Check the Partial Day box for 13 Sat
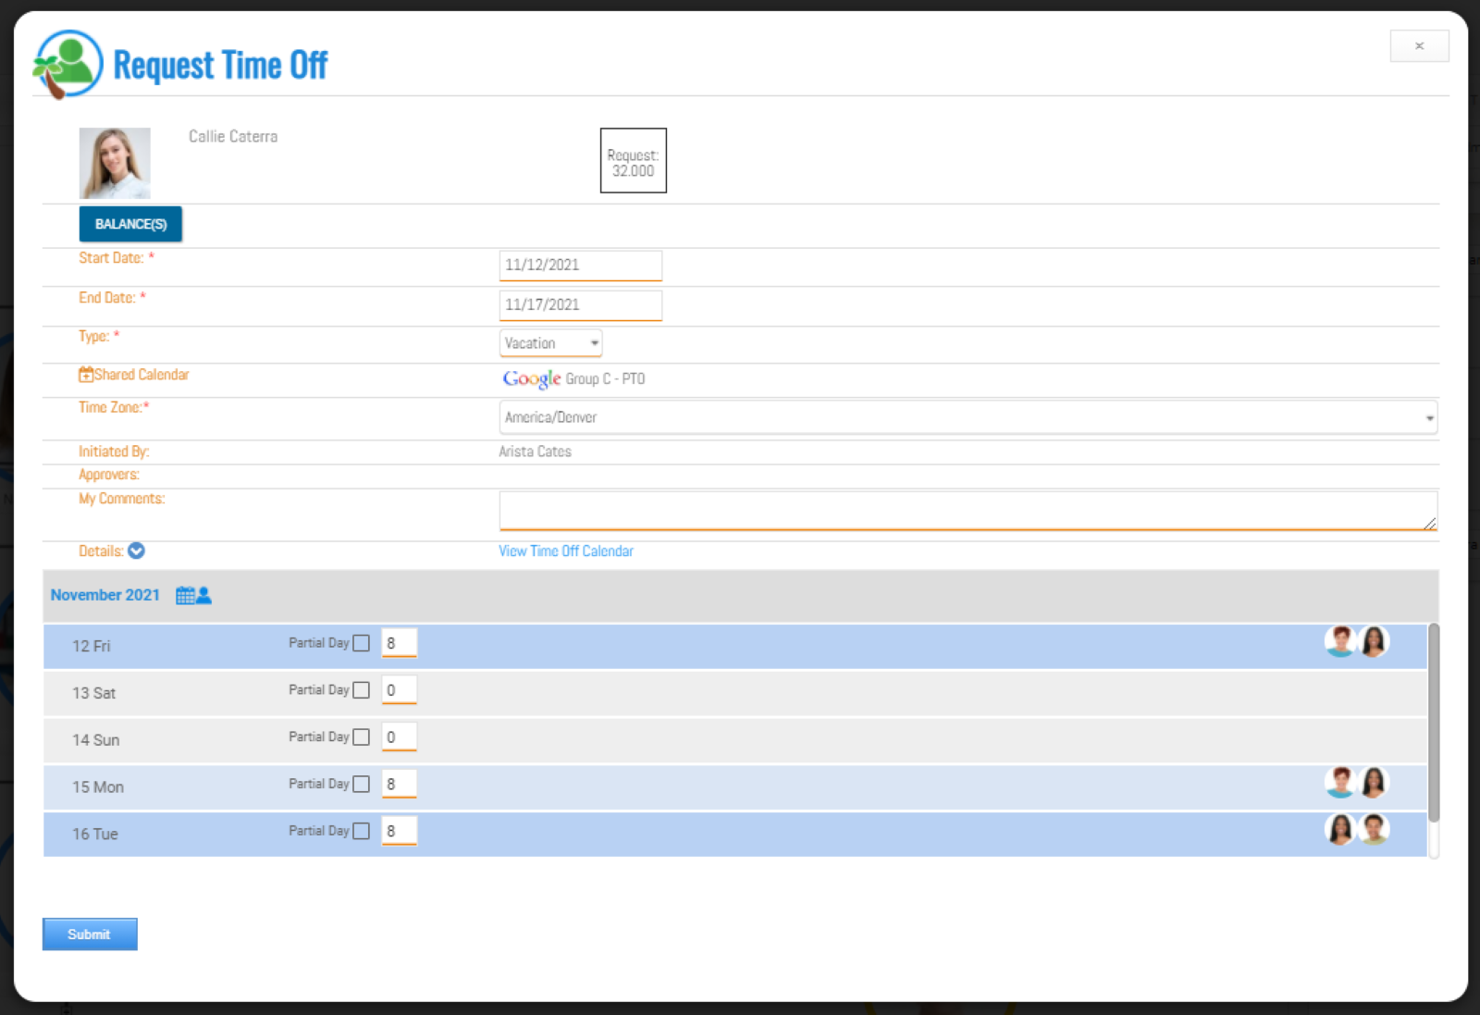 (362, 689)
